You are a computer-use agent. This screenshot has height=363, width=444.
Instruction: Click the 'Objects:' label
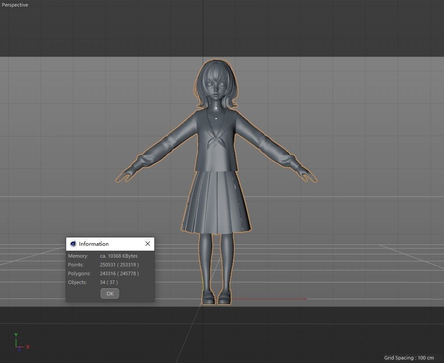pos(77,282)
